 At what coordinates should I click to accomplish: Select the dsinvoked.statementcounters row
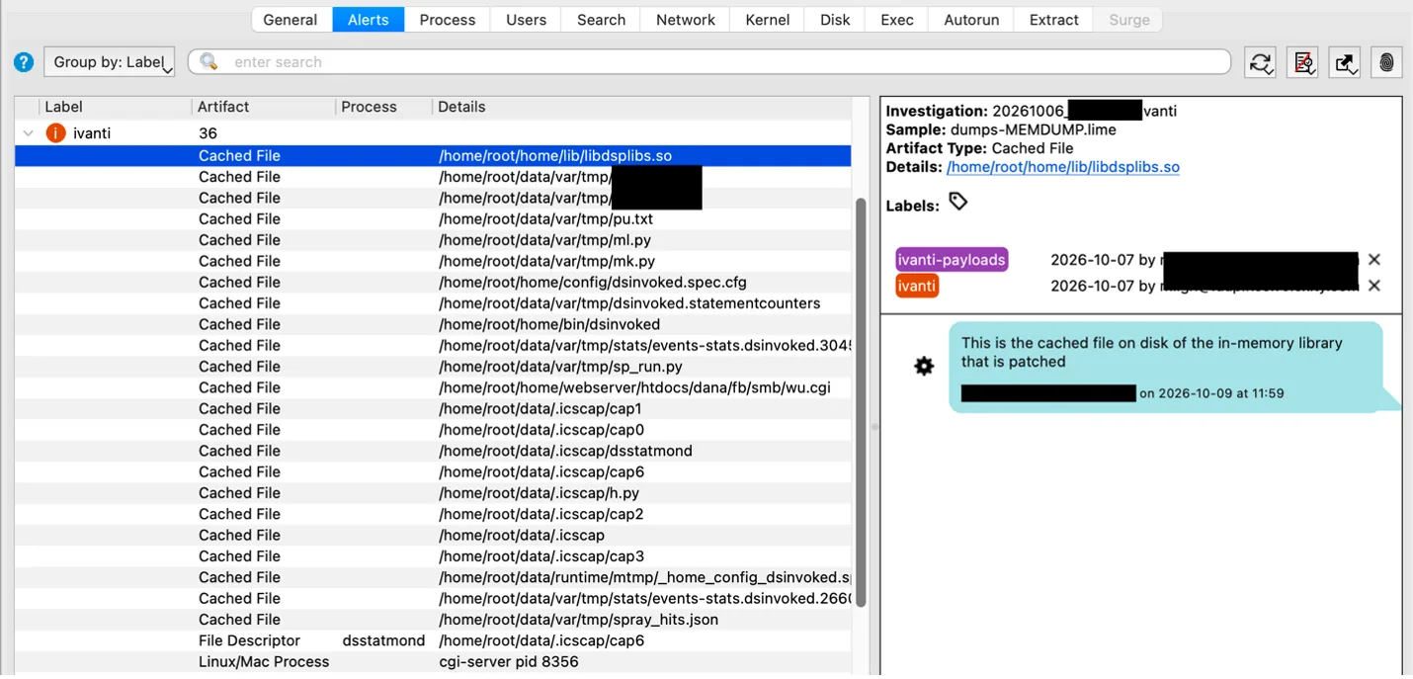coord(433,303)
